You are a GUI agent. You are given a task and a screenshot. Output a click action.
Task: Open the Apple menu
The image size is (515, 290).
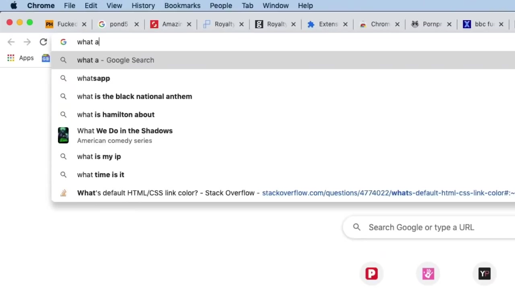pos(14,6)
